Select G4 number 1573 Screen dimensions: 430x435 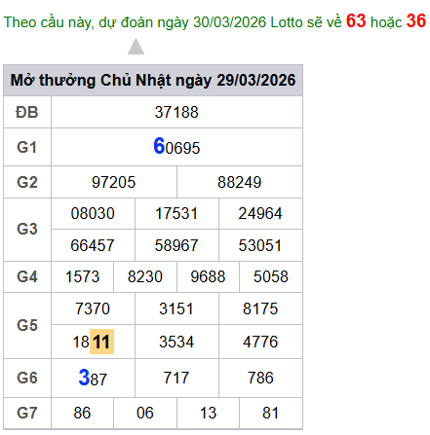click(82, 277)
